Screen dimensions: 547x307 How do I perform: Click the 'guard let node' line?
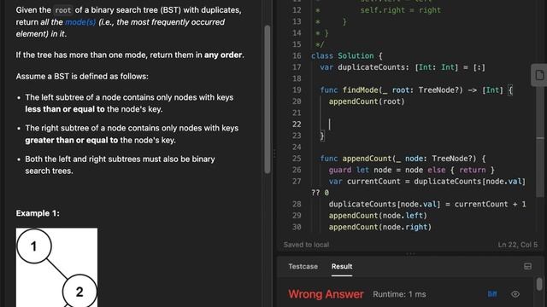click(412, 170)
